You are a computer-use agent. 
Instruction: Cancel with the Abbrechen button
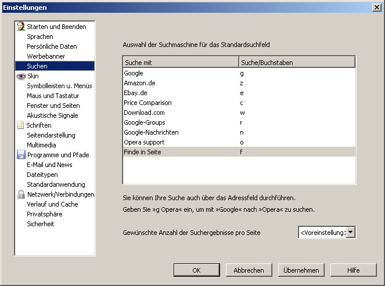249,270
